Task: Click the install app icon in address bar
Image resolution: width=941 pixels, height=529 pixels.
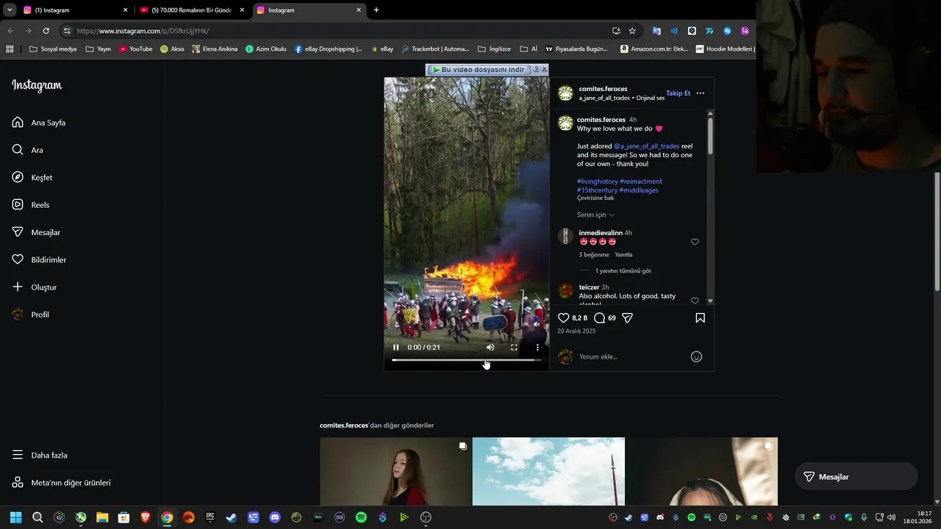Action: point(616,31)
